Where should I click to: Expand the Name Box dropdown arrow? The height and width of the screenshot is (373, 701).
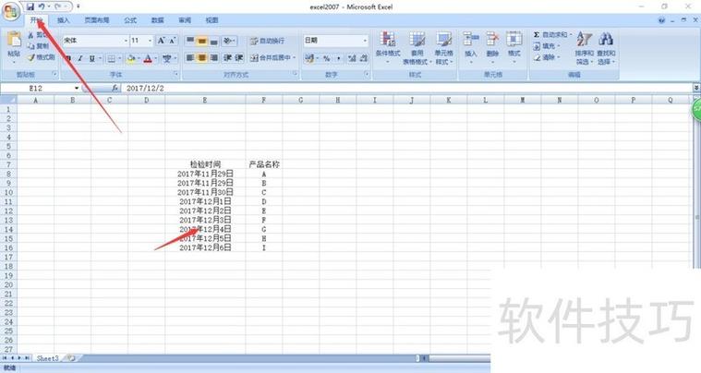pos(77,89)
